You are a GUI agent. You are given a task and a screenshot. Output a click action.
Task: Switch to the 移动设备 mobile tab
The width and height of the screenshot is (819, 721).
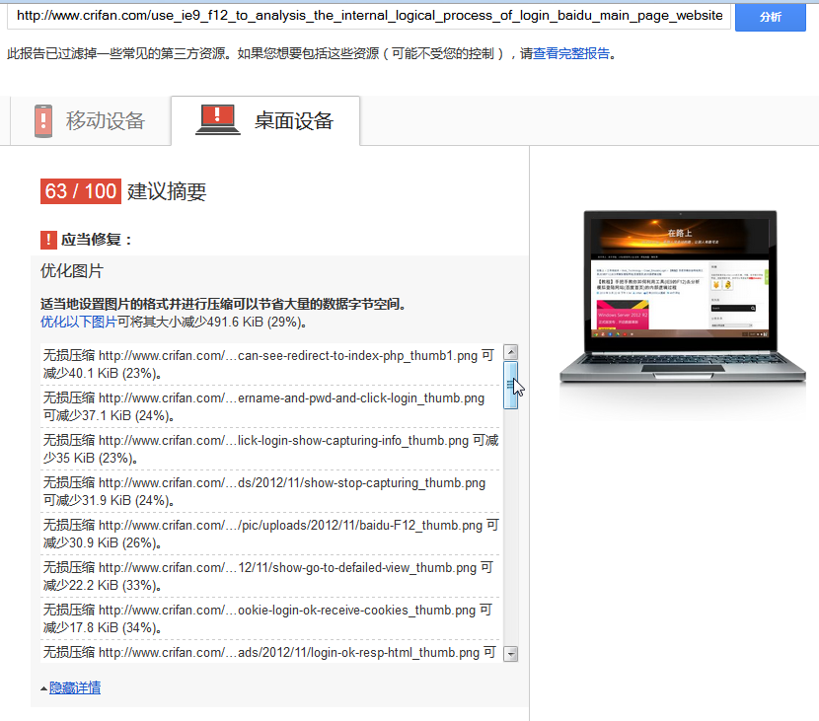tap(91, 120)
